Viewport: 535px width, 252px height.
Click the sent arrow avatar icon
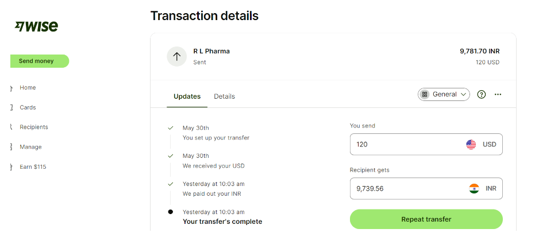[177, 57]
